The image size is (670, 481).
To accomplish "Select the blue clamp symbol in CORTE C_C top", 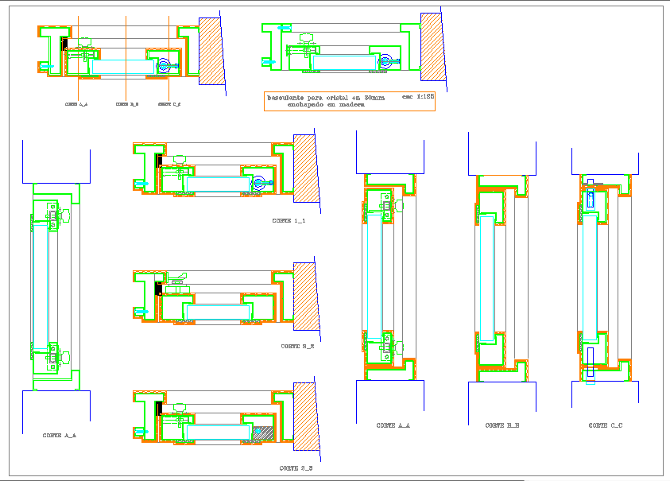I will point(591,199).
